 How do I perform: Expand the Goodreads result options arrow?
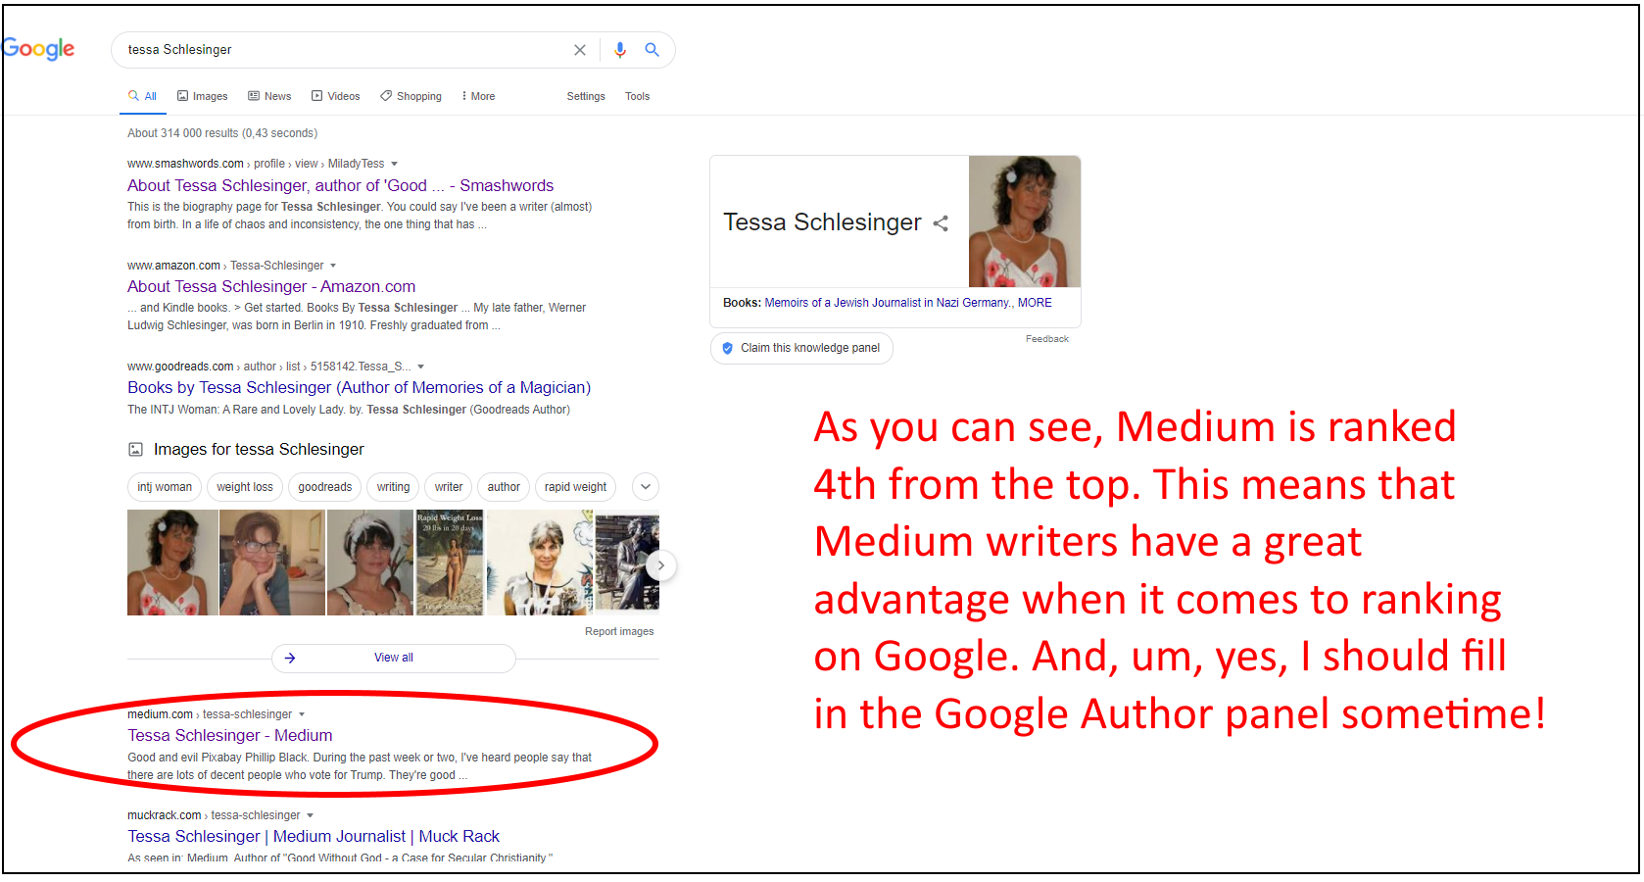click(x=421, y=367)
